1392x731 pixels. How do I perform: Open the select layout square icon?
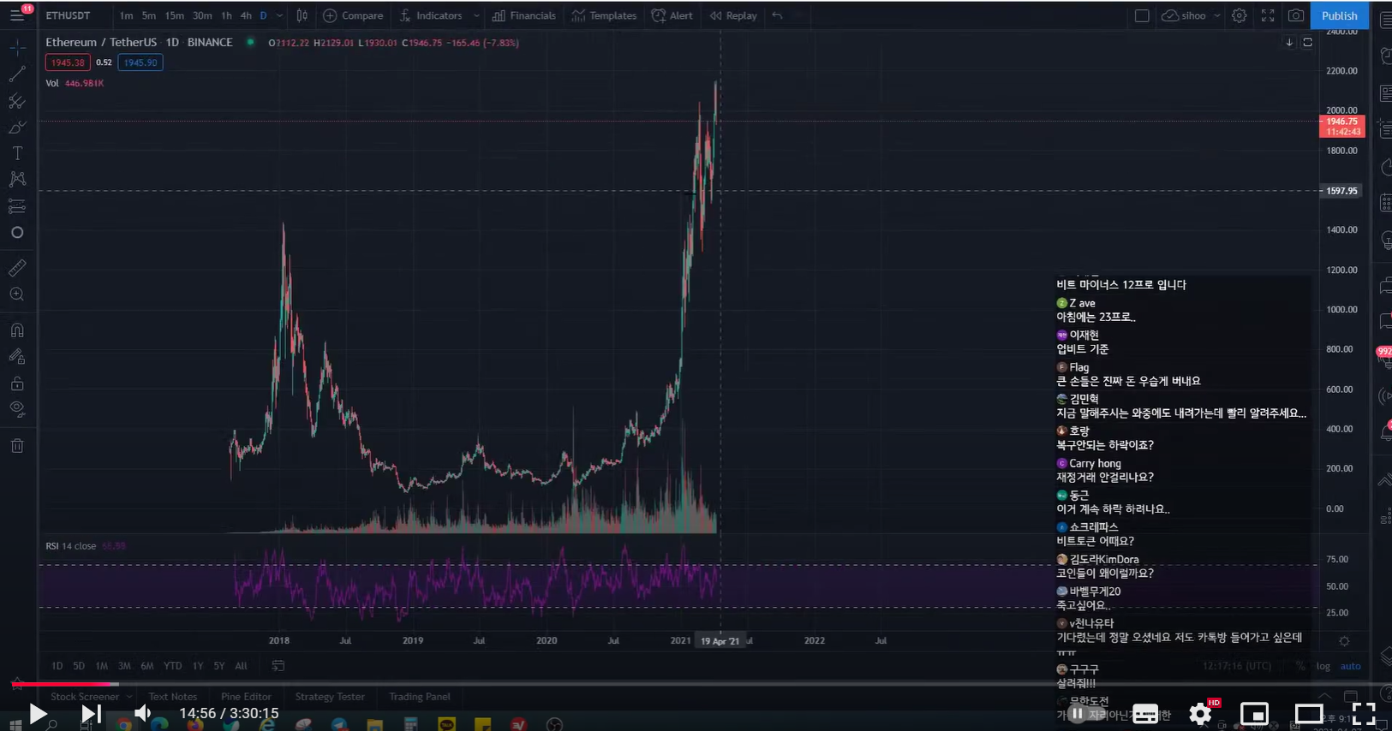[x=1142, y=15]
